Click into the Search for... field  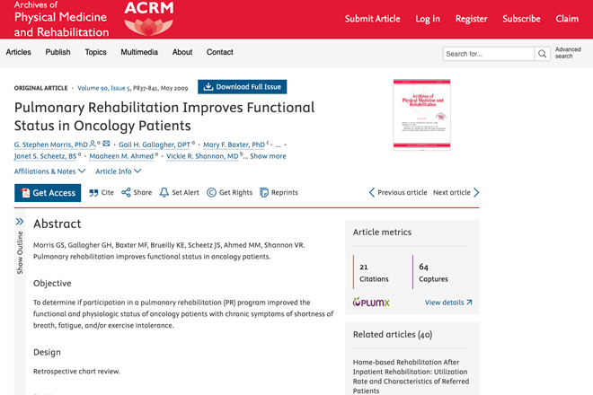pyautogui.click(x=489, y=54)
